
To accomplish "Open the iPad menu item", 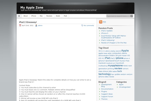I will click(65, 16).
